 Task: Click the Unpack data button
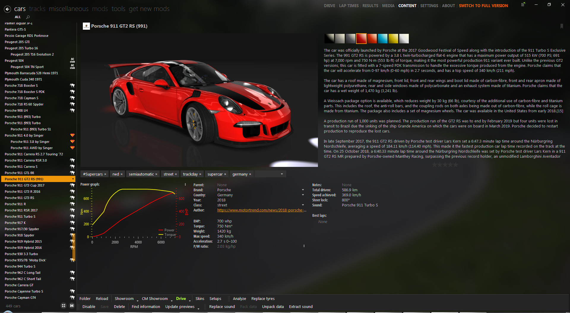pyautogui.click(x=273, y=307)
